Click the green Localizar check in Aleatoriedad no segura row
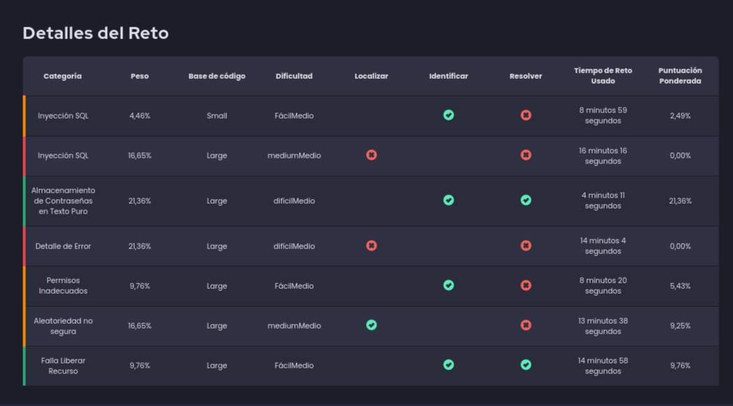The height and width of the screenshot is (406, 733). click(x=371, y=325)
